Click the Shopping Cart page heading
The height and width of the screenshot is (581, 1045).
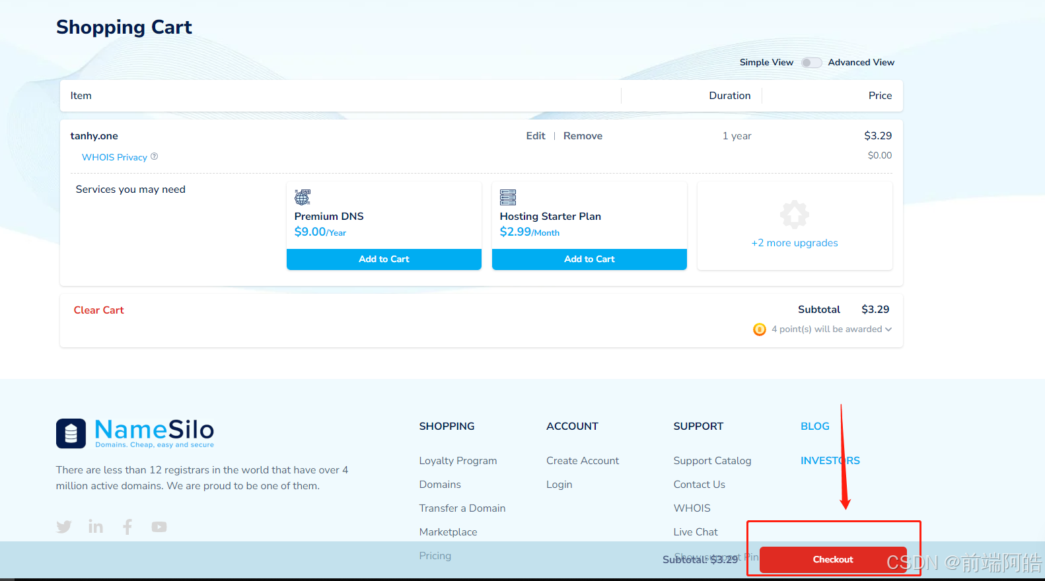[124, 27]
